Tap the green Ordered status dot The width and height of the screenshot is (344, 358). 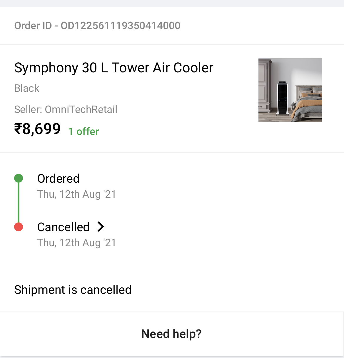click(19, 178)
